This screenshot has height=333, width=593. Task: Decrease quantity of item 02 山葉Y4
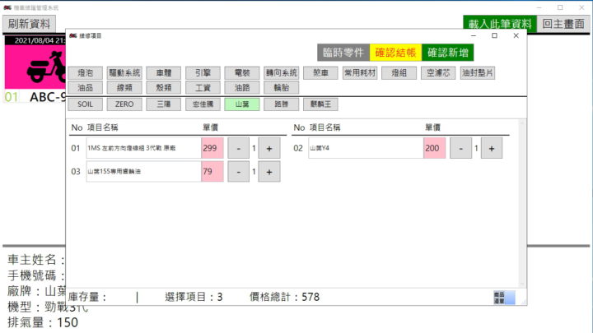461,149
